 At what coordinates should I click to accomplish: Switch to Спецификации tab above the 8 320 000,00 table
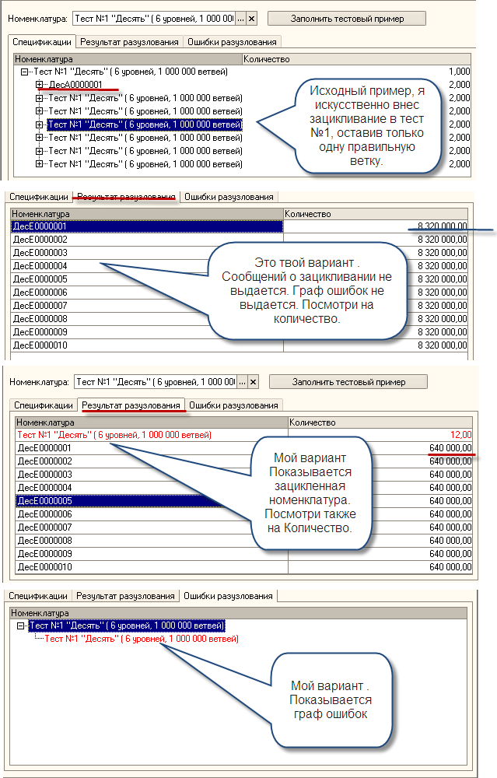point(39,197)
